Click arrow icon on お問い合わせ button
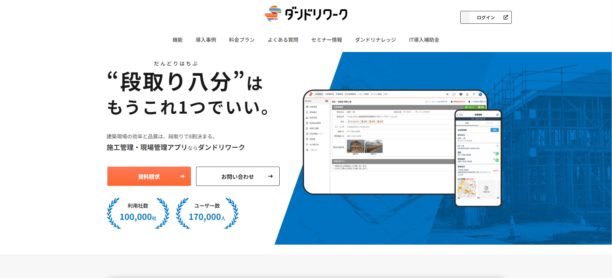Image resolution: width=612 pixels, height=278 pixels. pos(270,176)
